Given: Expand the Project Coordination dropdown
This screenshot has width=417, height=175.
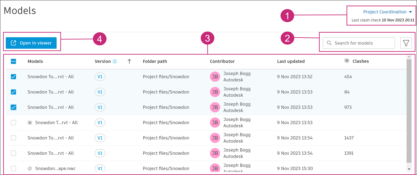Looking at the screenshot, I should click(388, 12).
